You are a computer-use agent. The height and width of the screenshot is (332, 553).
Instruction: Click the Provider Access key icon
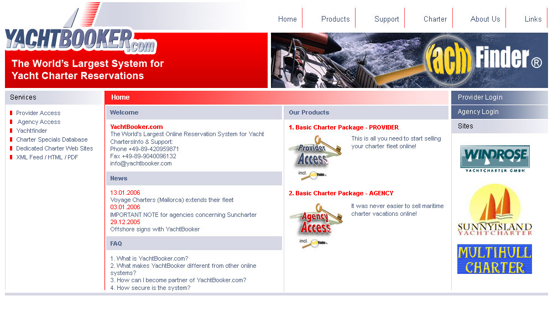tap(315, 153)
